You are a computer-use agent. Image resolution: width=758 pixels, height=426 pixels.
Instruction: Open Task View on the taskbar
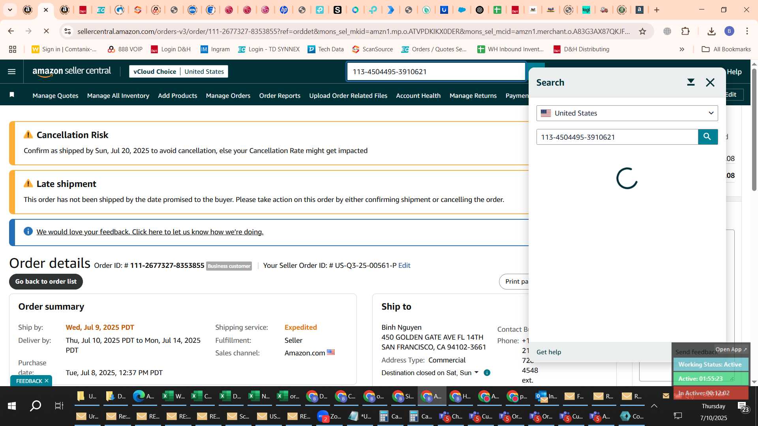point(59,405)
